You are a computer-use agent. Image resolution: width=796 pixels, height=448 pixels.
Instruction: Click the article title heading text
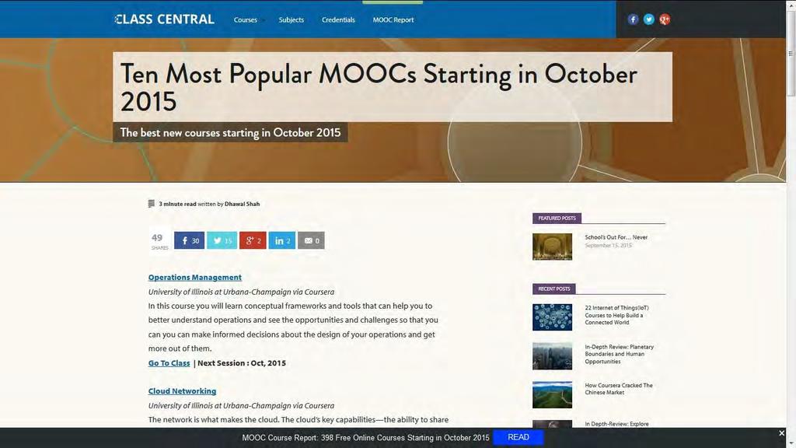tap(379, 87)
